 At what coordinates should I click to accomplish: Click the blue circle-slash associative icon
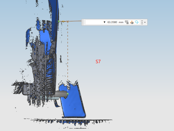tap(137, 23)
